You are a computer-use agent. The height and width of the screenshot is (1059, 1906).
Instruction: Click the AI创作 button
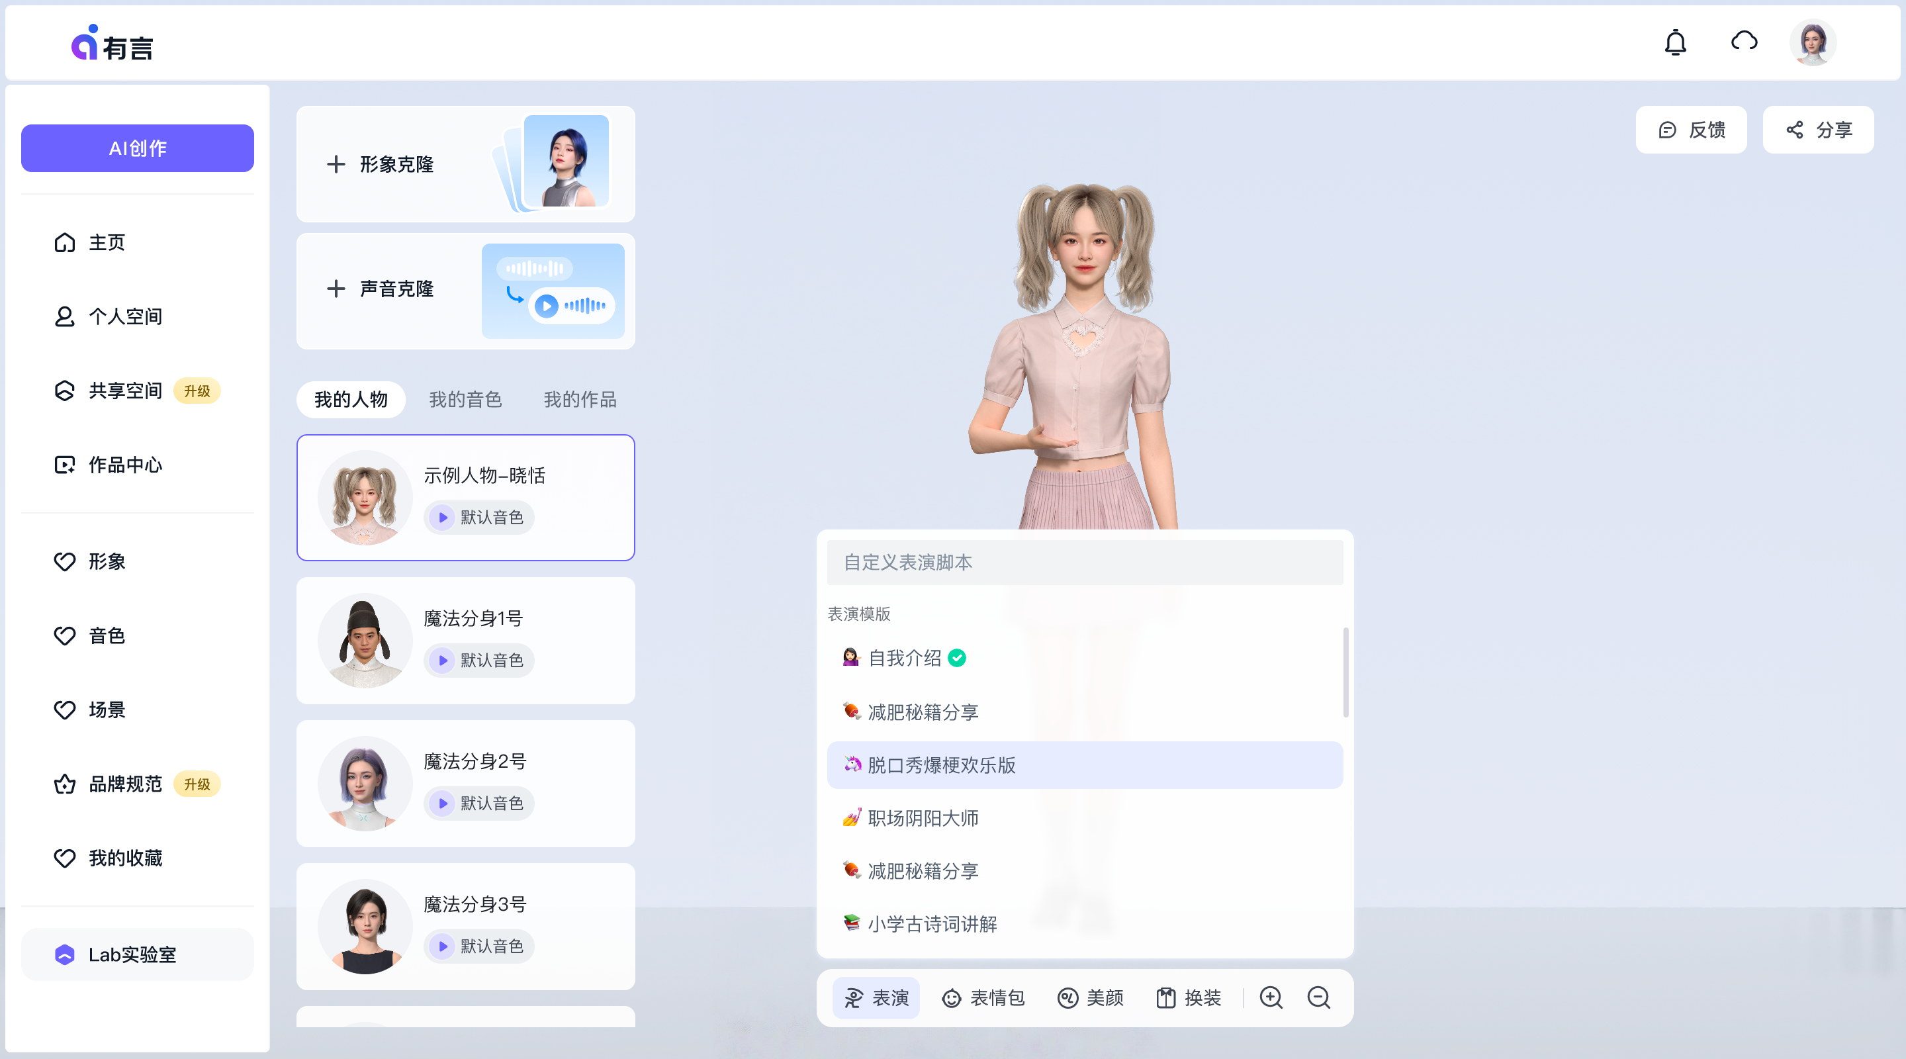138,148
